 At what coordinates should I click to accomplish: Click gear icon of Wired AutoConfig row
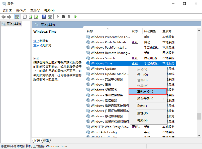(x=88, y=132)
